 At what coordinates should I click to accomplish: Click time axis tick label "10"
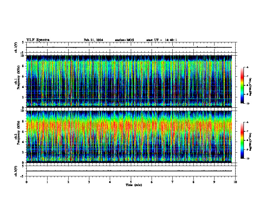[235, 182]
